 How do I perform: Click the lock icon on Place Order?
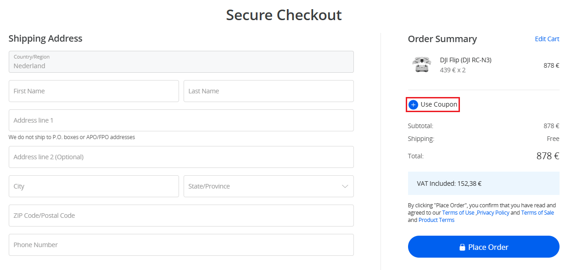462,248
